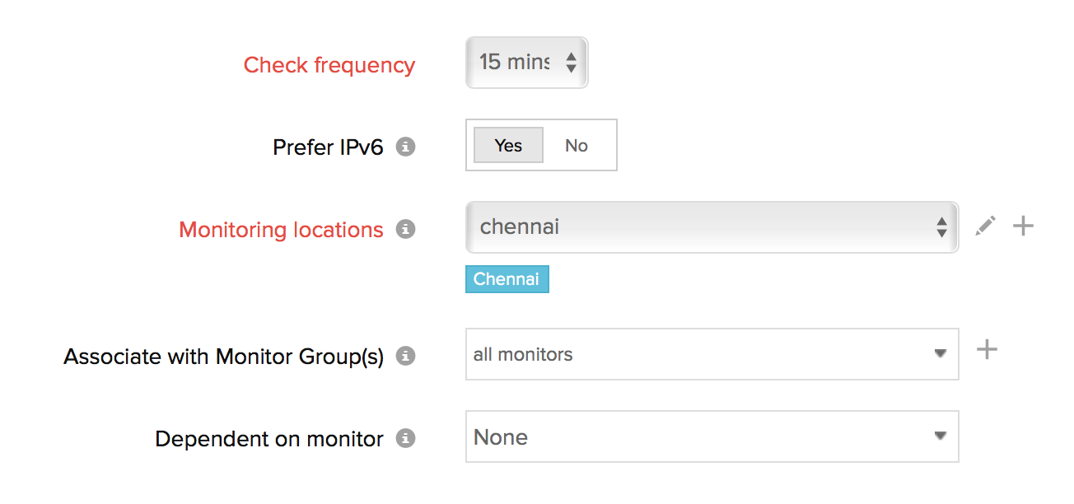Click the all monitors field text
This screenshot has width=1074, height=504.
(x=523, y=355)
